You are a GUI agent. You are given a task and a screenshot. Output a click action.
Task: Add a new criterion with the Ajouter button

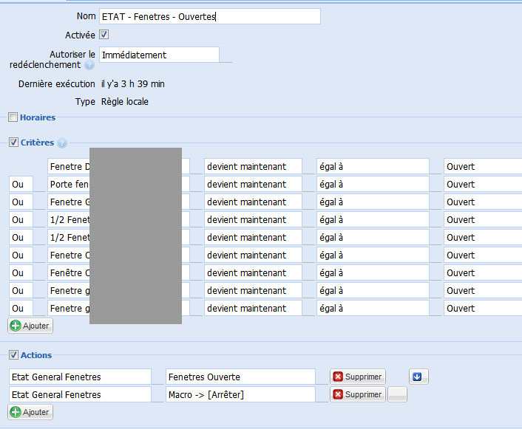(x=30, y=326)
